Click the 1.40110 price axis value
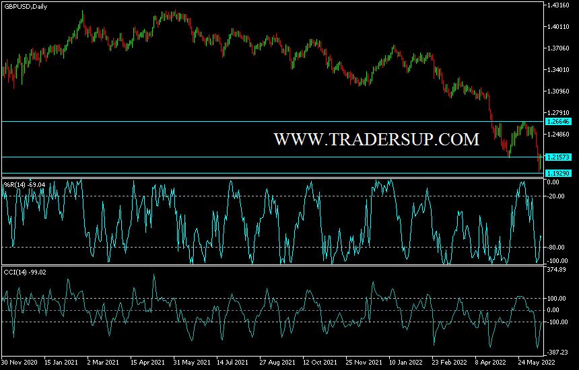This screenshot has width=579, height=370. (559, 26)
